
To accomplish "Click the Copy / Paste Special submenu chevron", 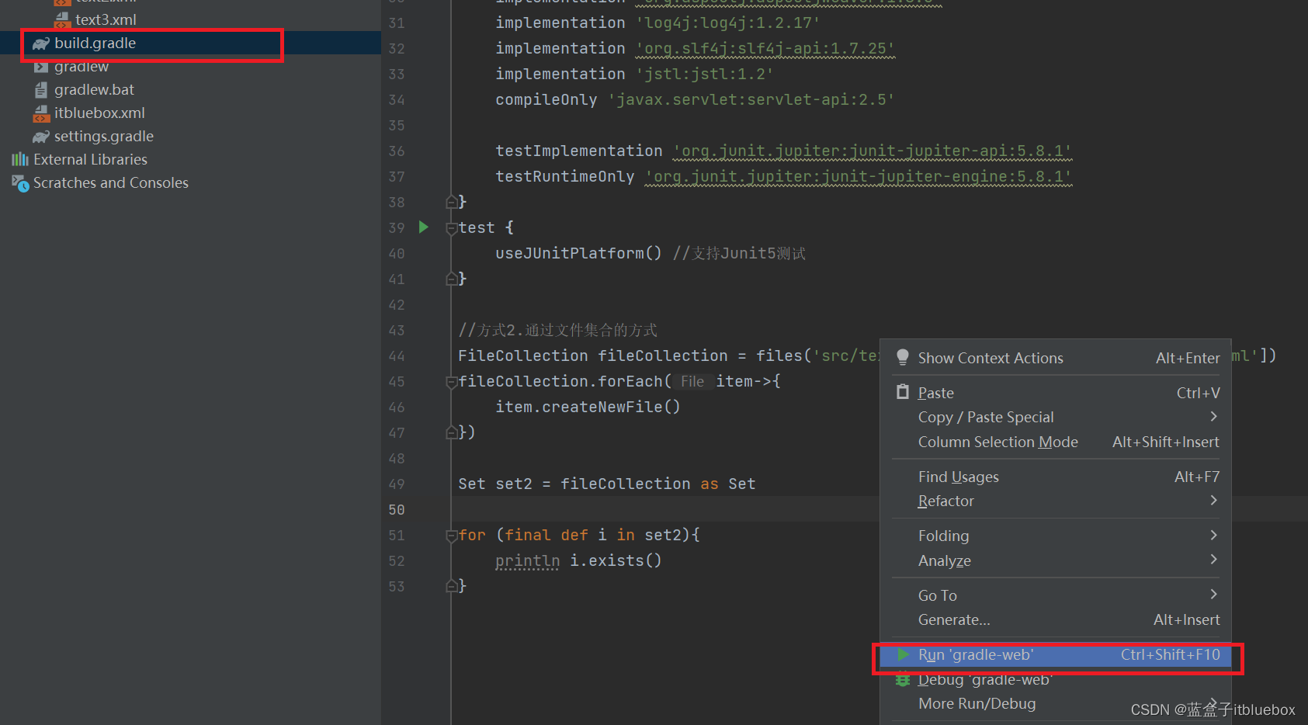I will click(1213, 417).
